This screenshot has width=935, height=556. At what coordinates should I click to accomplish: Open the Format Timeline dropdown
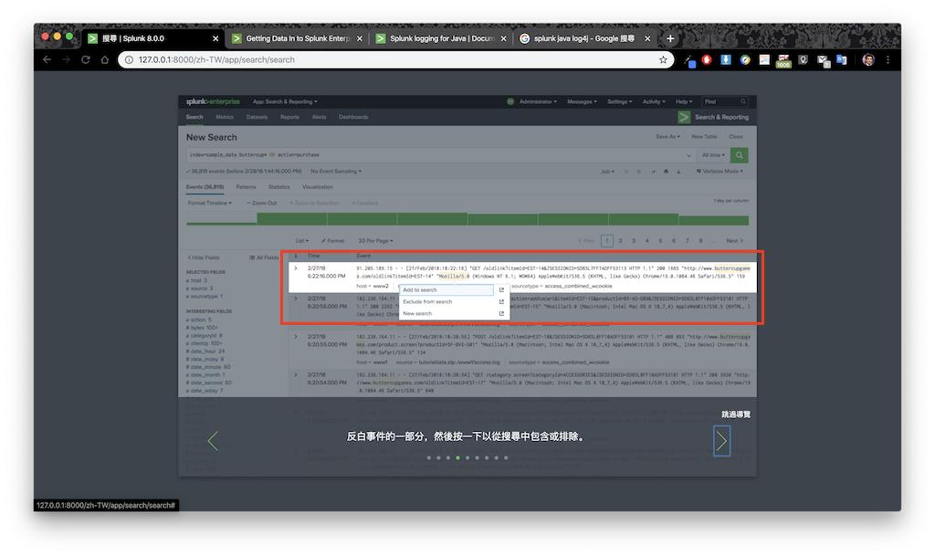click(x=209, y=204)
